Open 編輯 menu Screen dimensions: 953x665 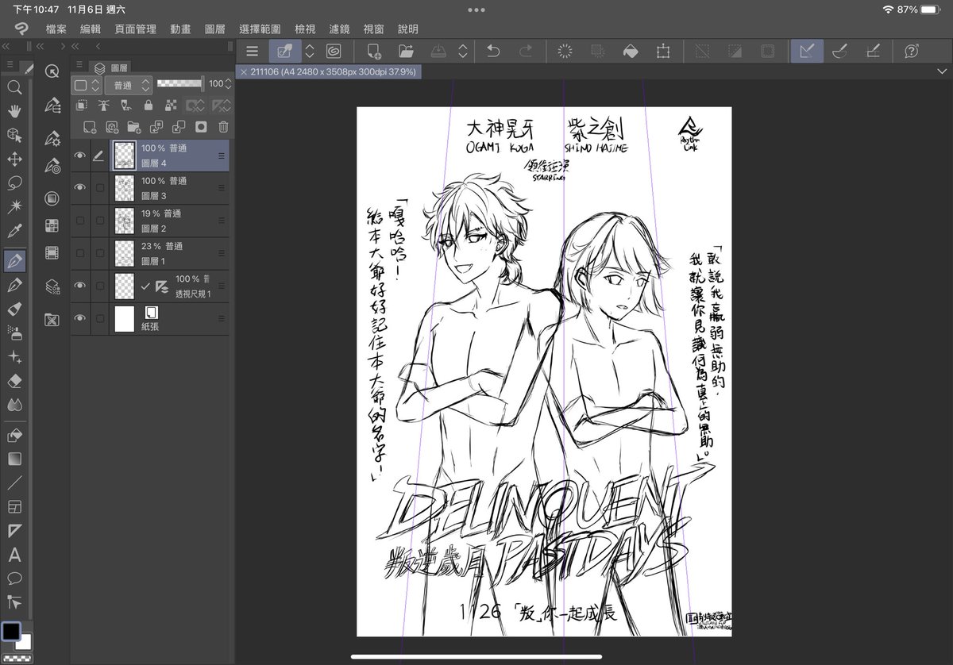click(91, 29)
